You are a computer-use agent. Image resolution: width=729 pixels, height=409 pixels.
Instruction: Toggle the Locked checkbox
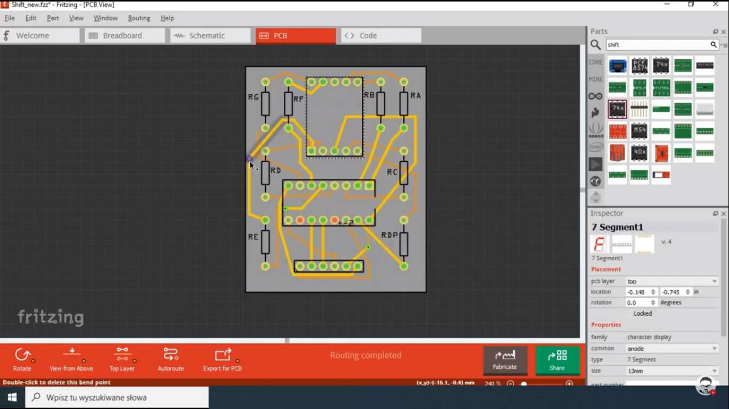(x=629, y=314)
